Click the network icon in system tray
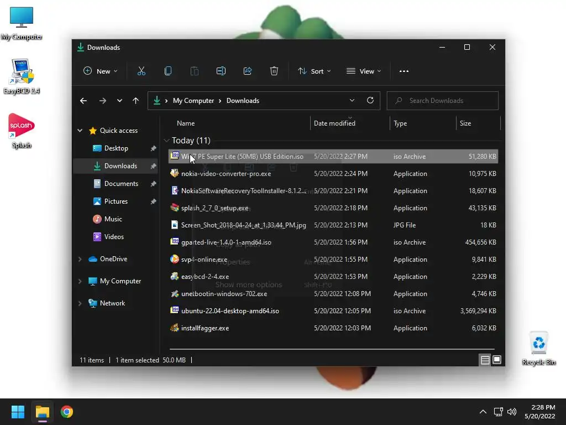Image resolution: width=566 pixels, height=425 pixels. (499, 412)
